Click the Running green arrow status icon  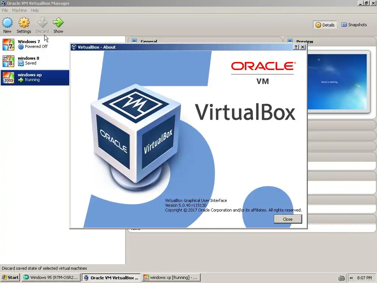click(21, 80)
